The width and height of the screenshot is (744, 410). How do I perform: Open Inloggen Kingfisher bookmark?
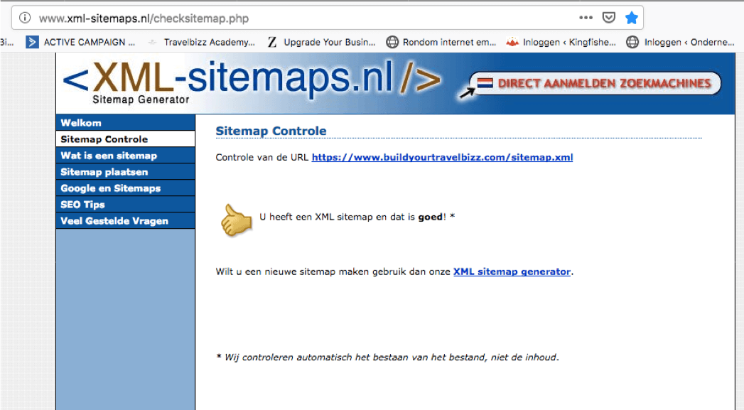point(561,42)
